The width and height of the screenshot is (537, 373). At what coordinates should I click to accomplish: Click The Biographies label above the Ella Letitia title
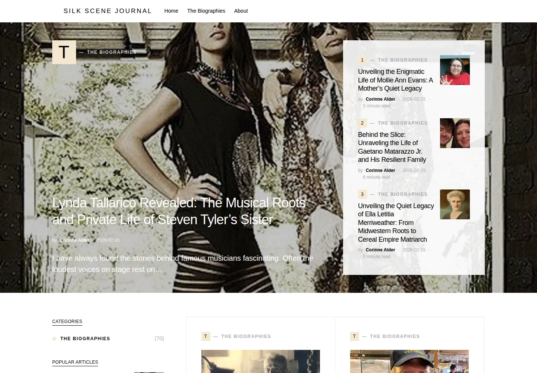tap(403, 194)
